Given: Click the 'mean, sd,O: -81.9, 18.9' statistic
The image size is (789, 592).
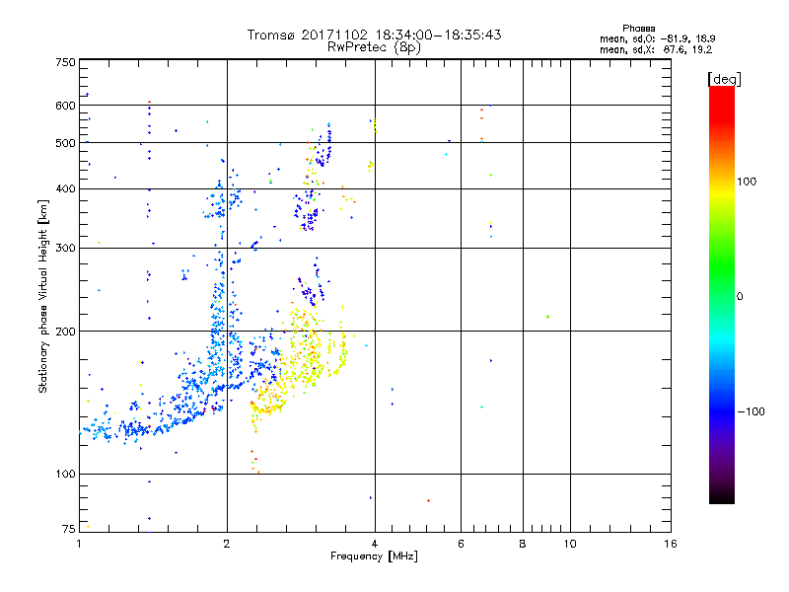Looking at the screenshot, I should tap(658, 38).
